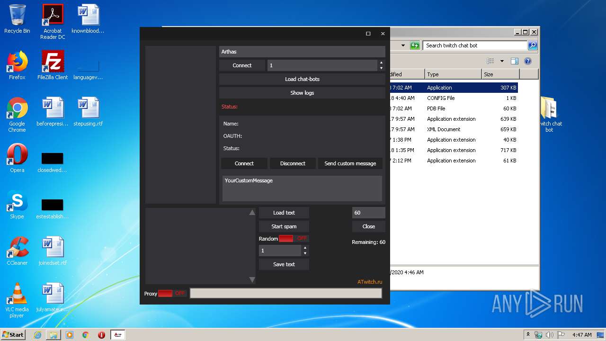Screen dimensions: 606x341
Task: Click the Explorer search magnifier icon
Action: 533,45
